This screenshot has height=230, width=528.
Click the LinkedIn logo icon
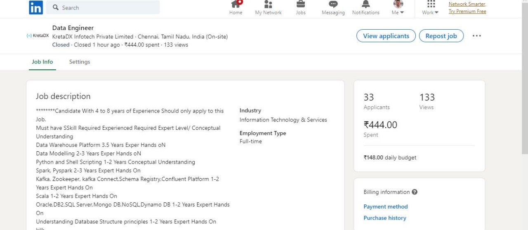(36, 7)
